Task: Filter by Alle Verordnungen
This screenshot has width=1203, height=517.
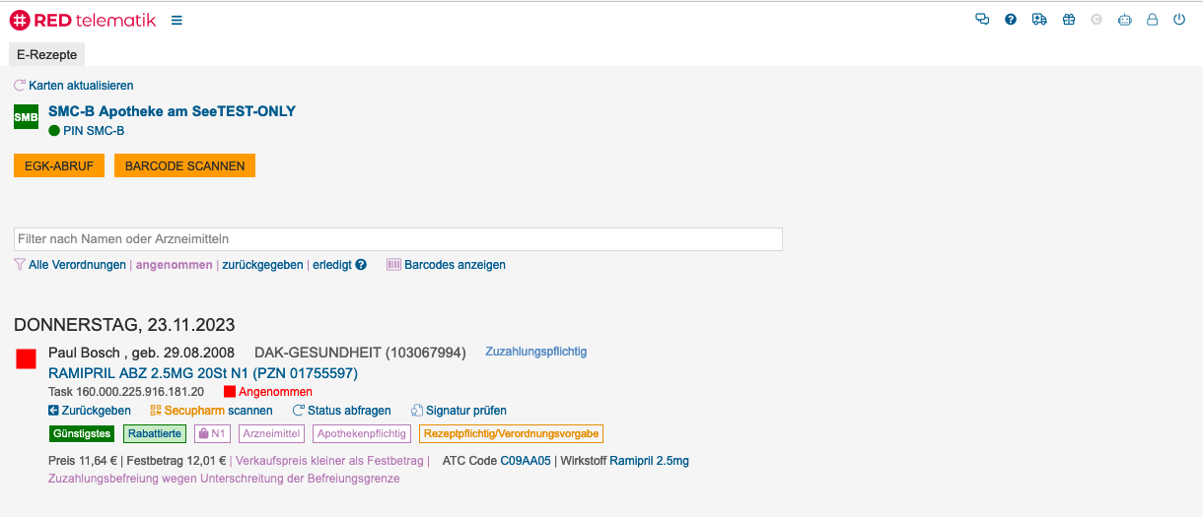Action: (77, 265)
